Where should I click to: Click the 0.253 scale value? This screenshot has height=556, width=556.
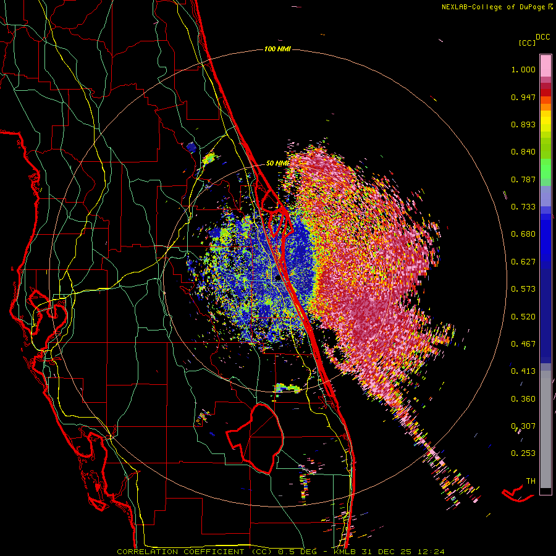[x=523, y=453]
